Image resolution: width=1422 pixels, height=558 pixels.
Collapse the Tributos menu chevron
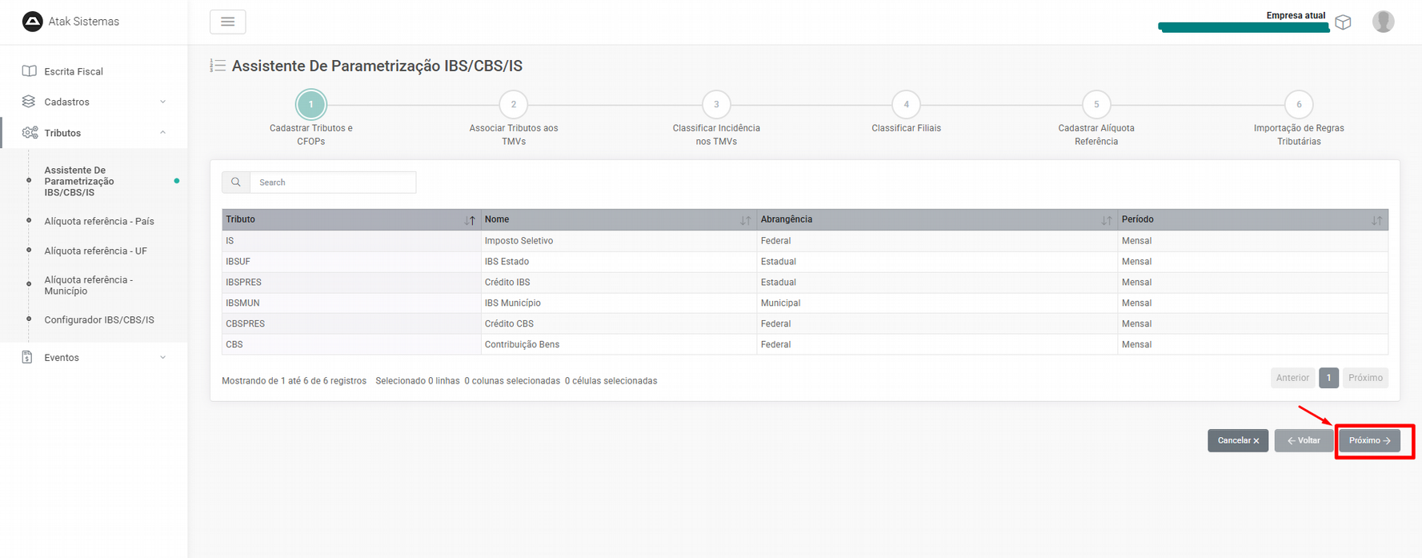pyautogui.click(x=163, y=133)
